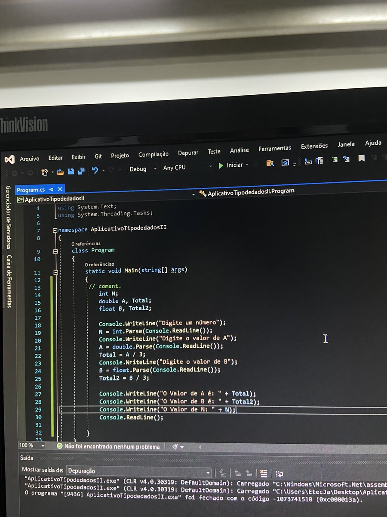Click the line 'Total = A / 3;'
The image size is (387, 517).
point(122,354)
